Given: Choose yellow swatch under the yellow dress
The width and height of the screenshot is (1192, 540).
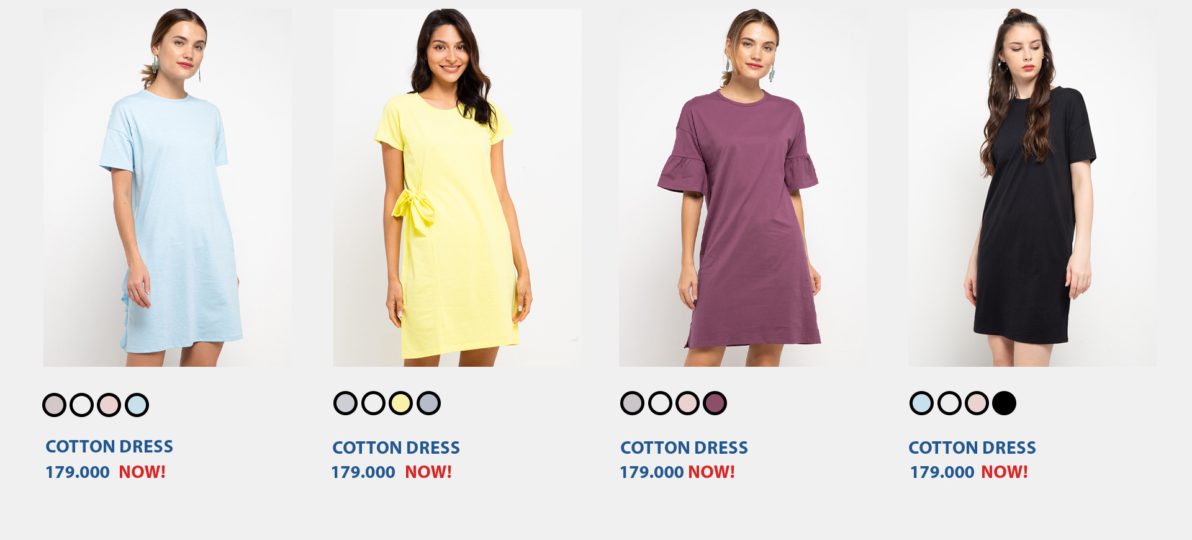Looking at the screenshot, I should [400, 403].
